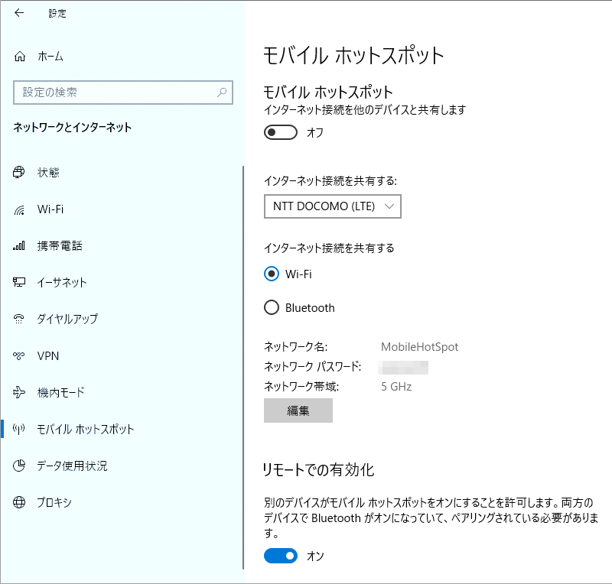Screen dimensions: 612x584
Task: Open the NTT DOCOMO (LTE) dropdown
Action: pyautogui.click(x=332, y=206)
